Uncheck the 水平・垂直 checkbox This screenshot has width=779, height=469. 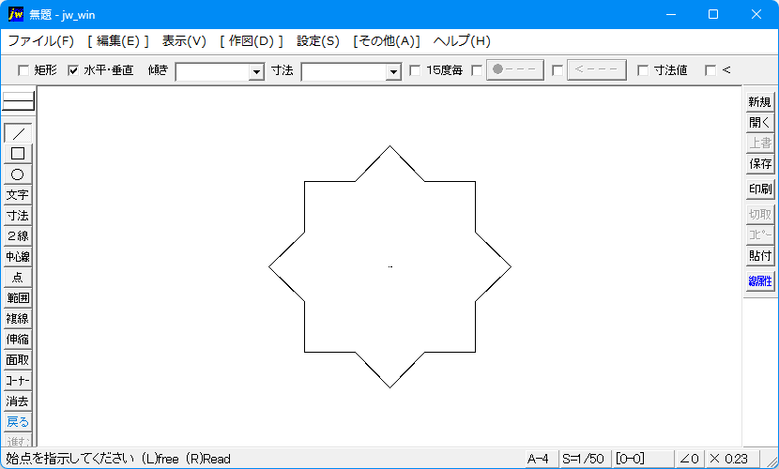pos(73,70)
